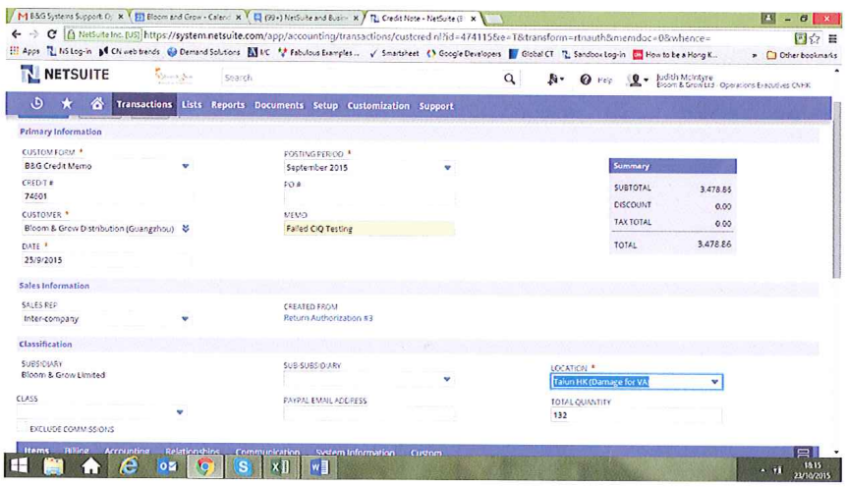Click the NetSuite logo
Image resolution: width=846 pixels, height=487 pixels.
65,75
